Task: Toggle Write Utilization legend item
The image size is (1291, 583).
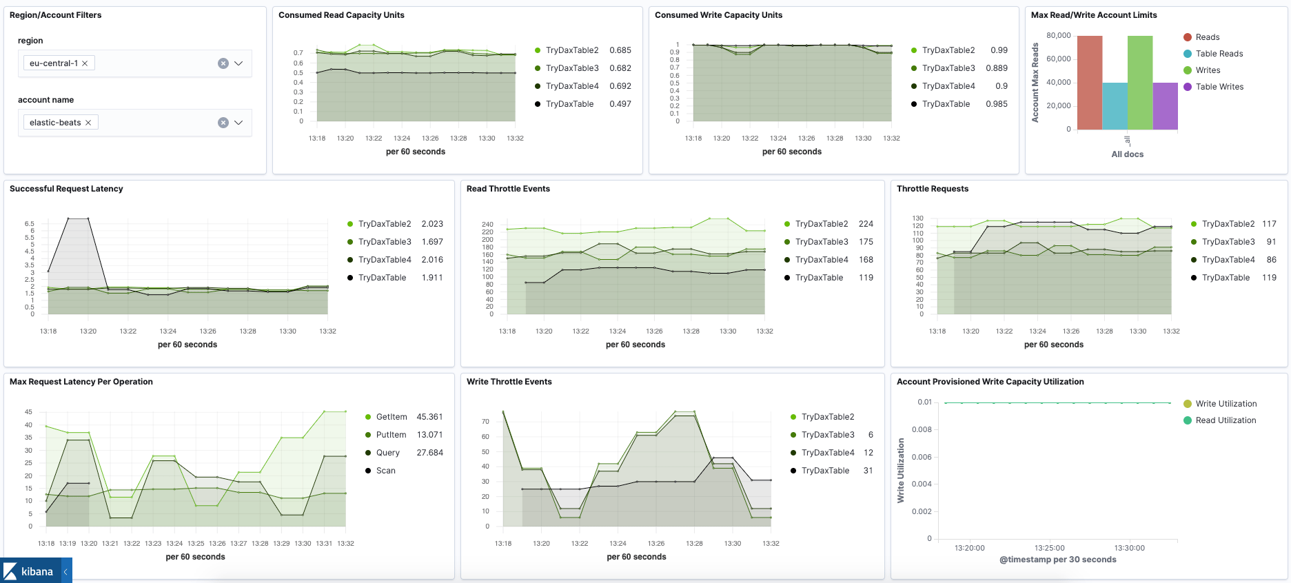Action: [x=1226, y=404]
